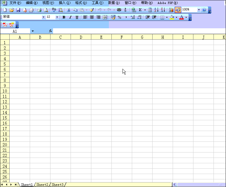
Task: Switch to the Sheet3 tab
Action: point(58,184)
